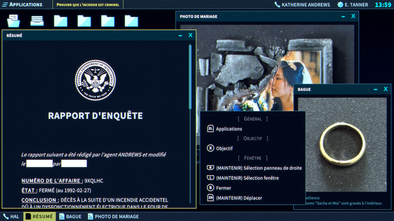The width and height of the screenshot is (394, 221).
Task: Click the objective banner about the incendie criminel
Action: tap(88, 5)
